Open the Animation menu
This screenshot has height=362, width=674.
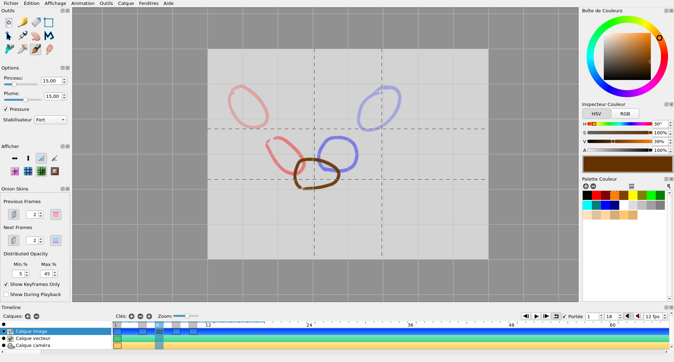click(83, 4)
